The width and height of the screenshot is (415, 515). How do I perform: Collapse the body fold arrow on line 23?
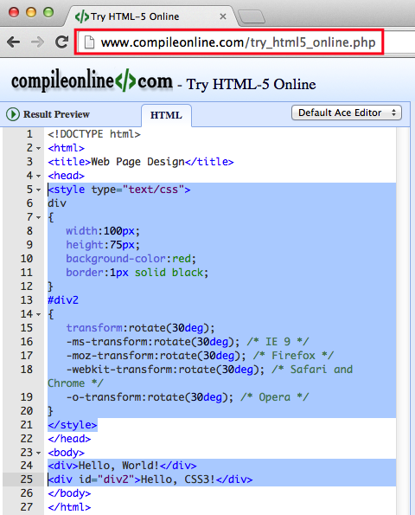tap(39, 453)
